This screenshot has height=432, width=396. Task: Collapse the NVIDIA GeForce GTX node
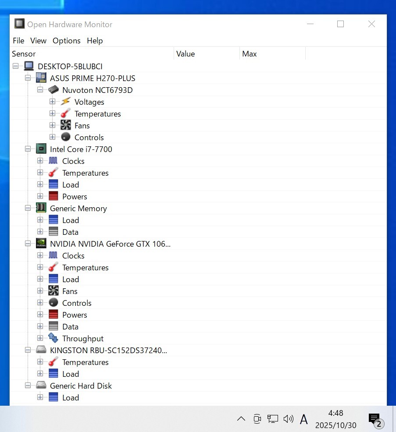point(28,244)
